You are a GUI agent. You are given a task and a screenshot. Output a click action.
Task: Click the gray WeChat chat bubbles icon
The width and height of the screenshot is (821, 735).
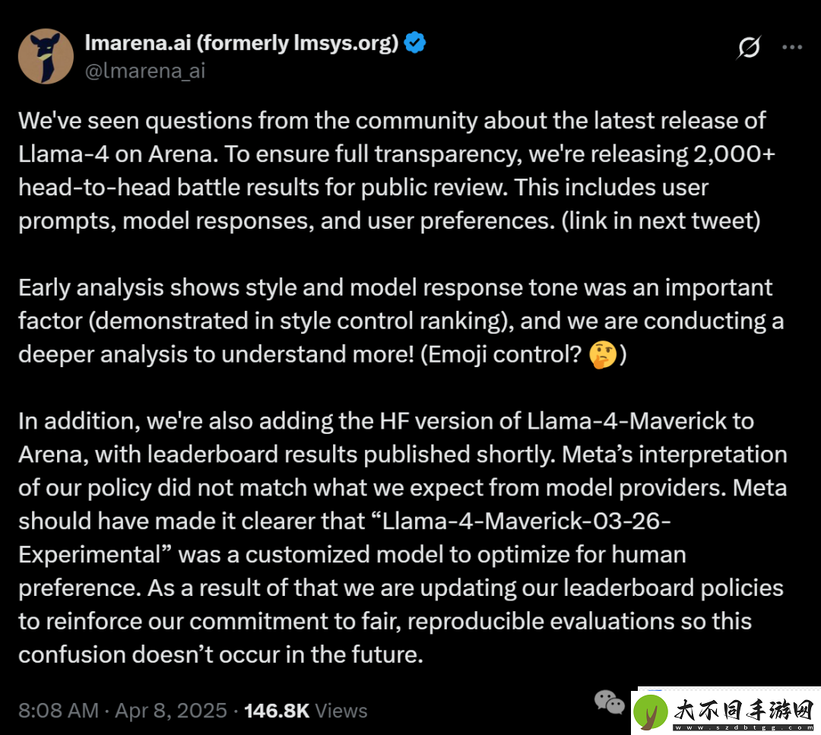[x=610, y=702]
